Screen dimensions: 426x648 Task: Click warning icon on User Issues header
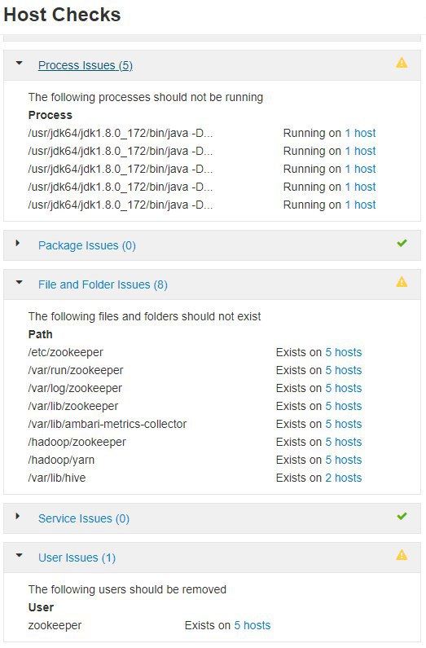click(402, 555)
